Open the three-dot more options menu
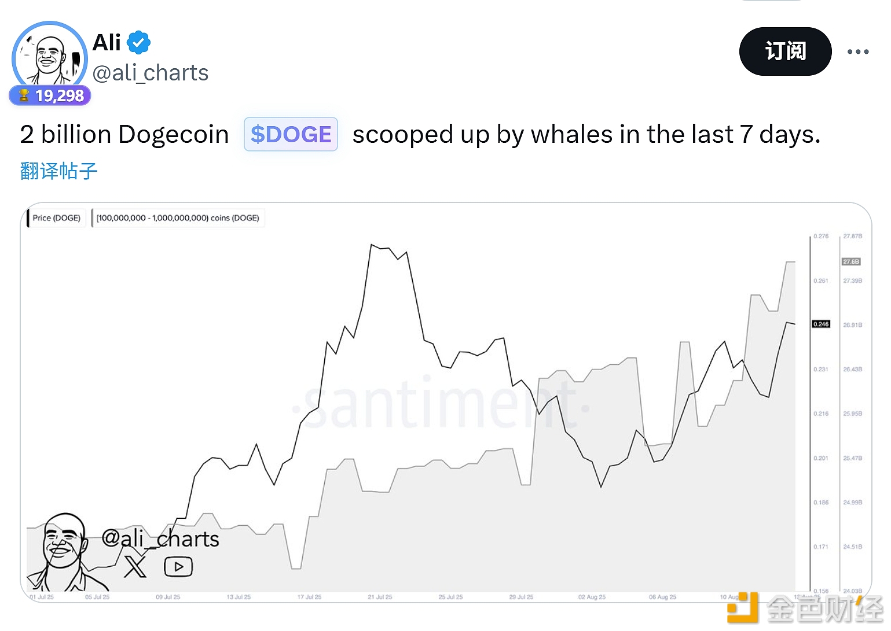Viewport: 891px width, 631px height. [857, 51]
